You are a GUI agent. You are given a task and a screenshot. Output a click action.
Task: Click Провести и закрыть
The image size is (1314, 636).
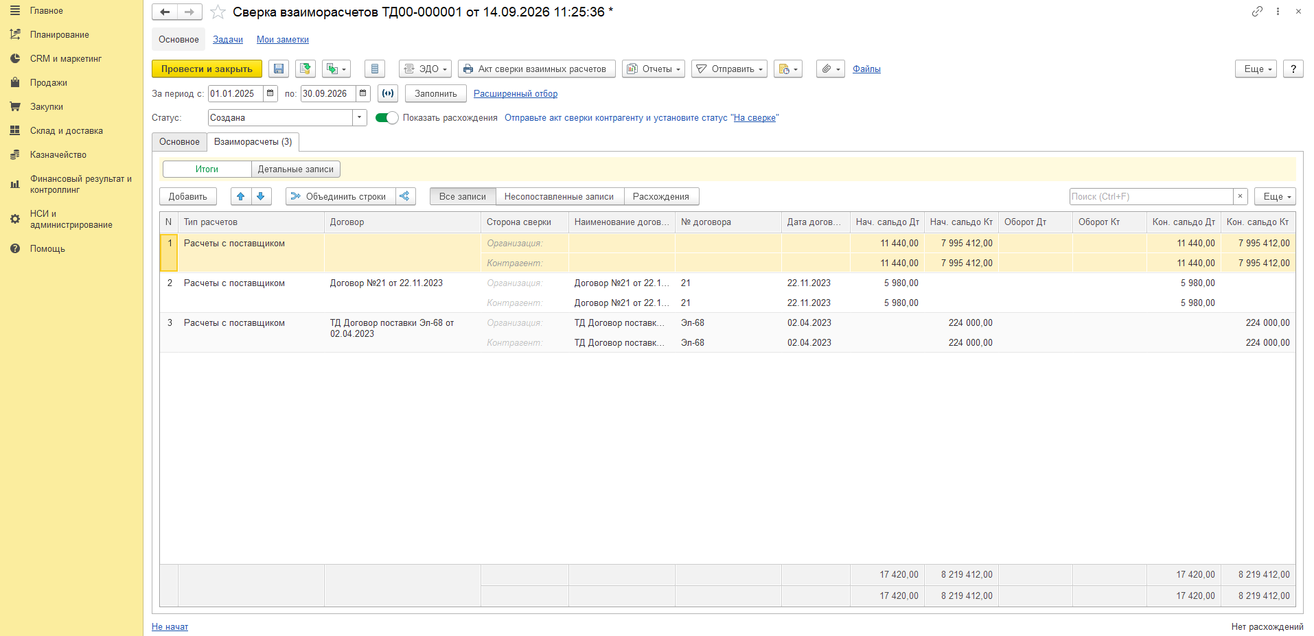[x=207, y=69]
